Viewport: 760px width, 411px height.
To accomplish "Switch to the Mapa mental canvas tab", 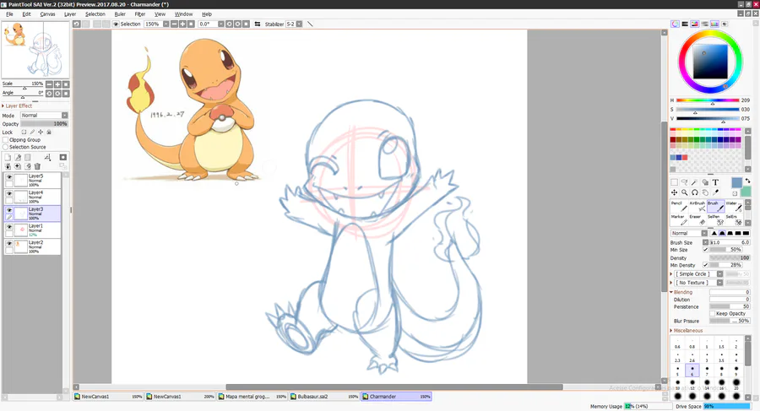I will coord(252,397).
